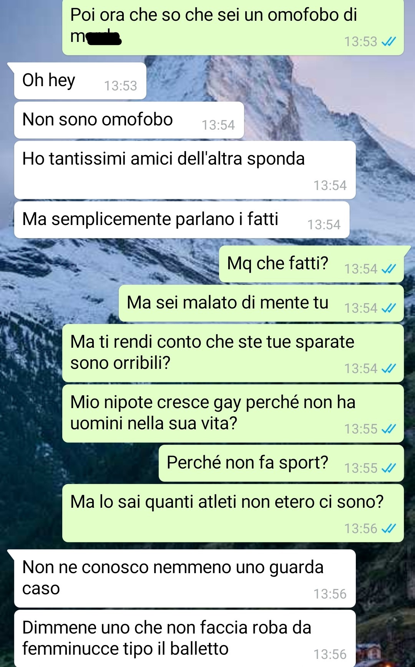415x667 pixels.
Task: Select the 'Oh hey' message bubble
Action: coord(80,81)
